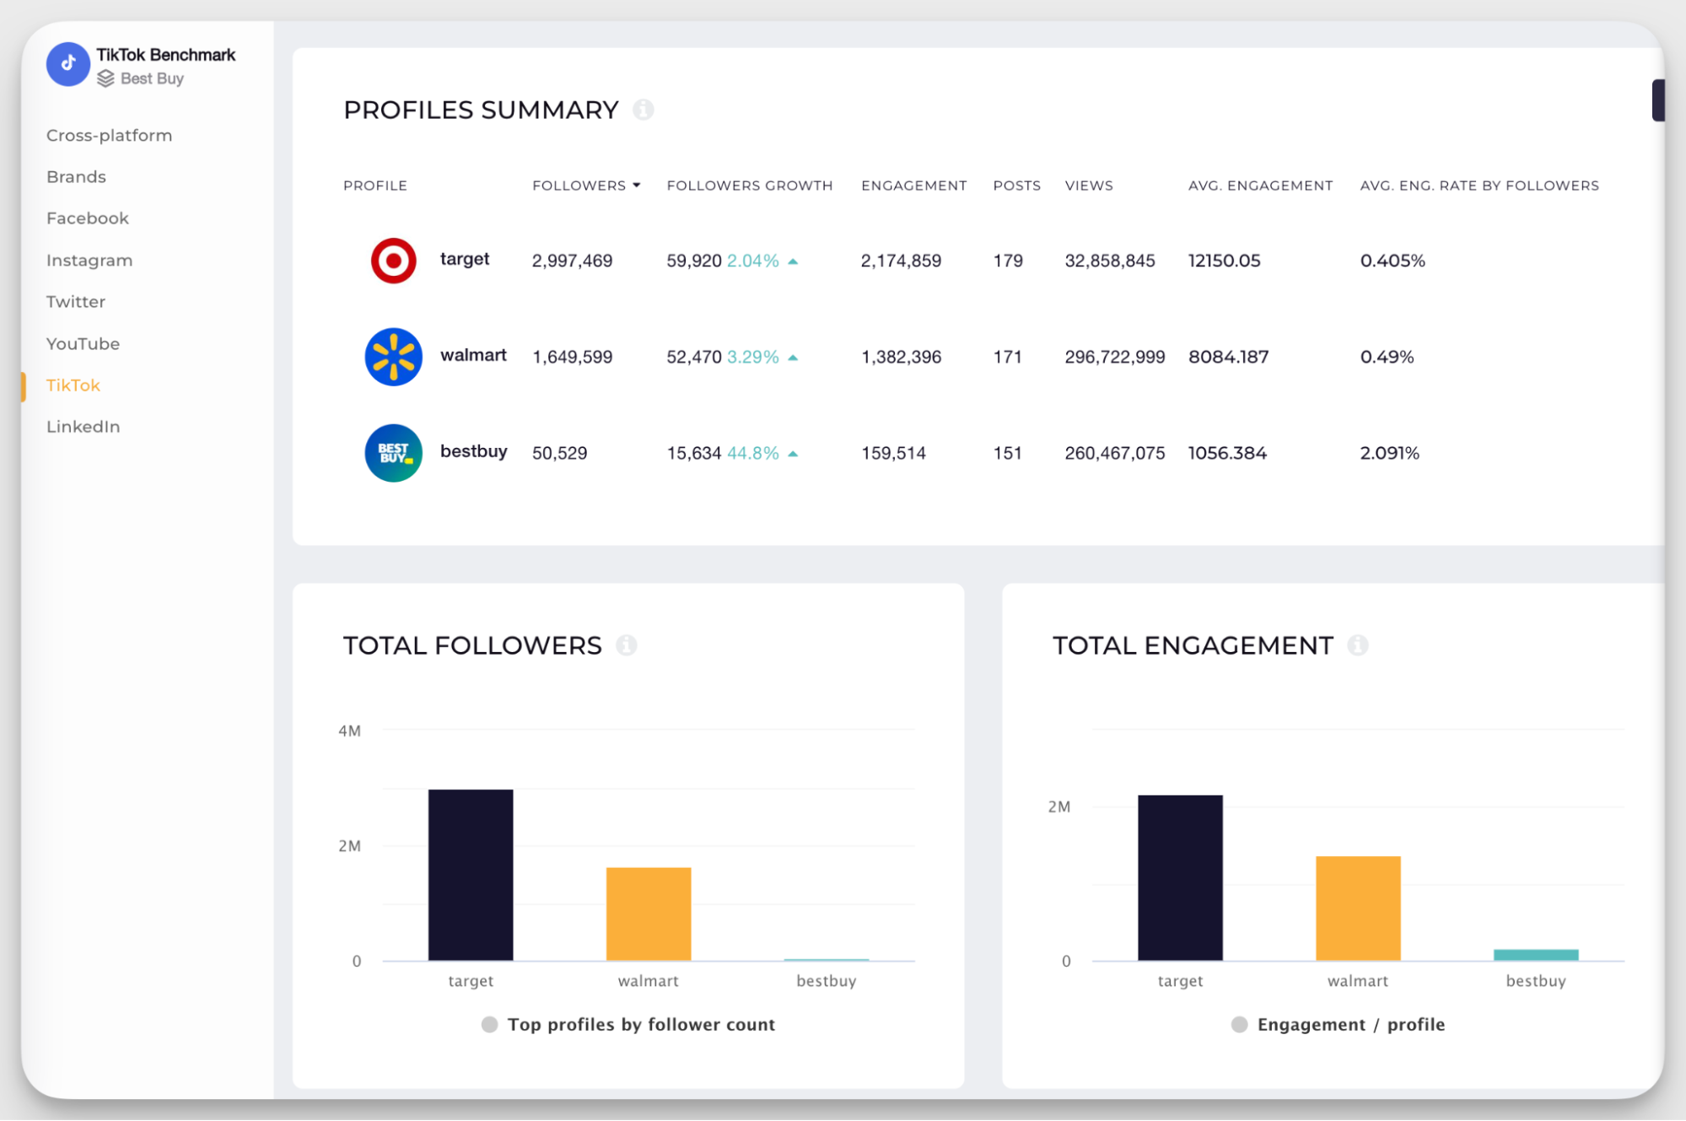1686x1121 pixels.
Task: Click bestbuy bar in Total Engagement chart
Action: [1536, 955]
